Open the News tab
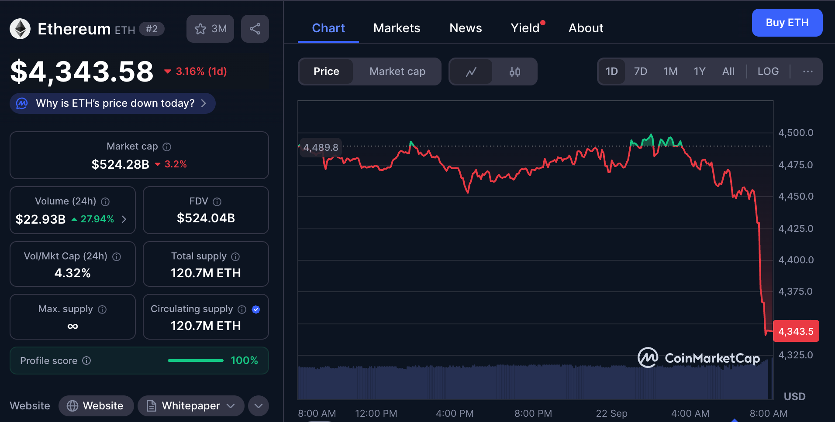Screen dimensions: 835x422 pos(466,28)
